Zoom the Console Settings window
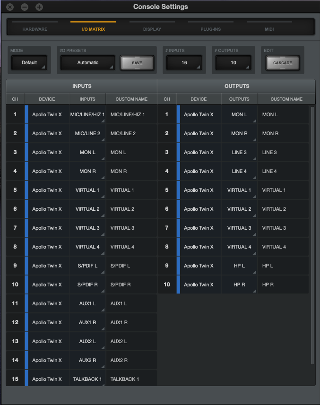320x405 pixels. click(39, 7)
